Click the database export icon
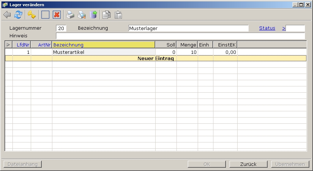313x171 pixels. click(93, 15)
